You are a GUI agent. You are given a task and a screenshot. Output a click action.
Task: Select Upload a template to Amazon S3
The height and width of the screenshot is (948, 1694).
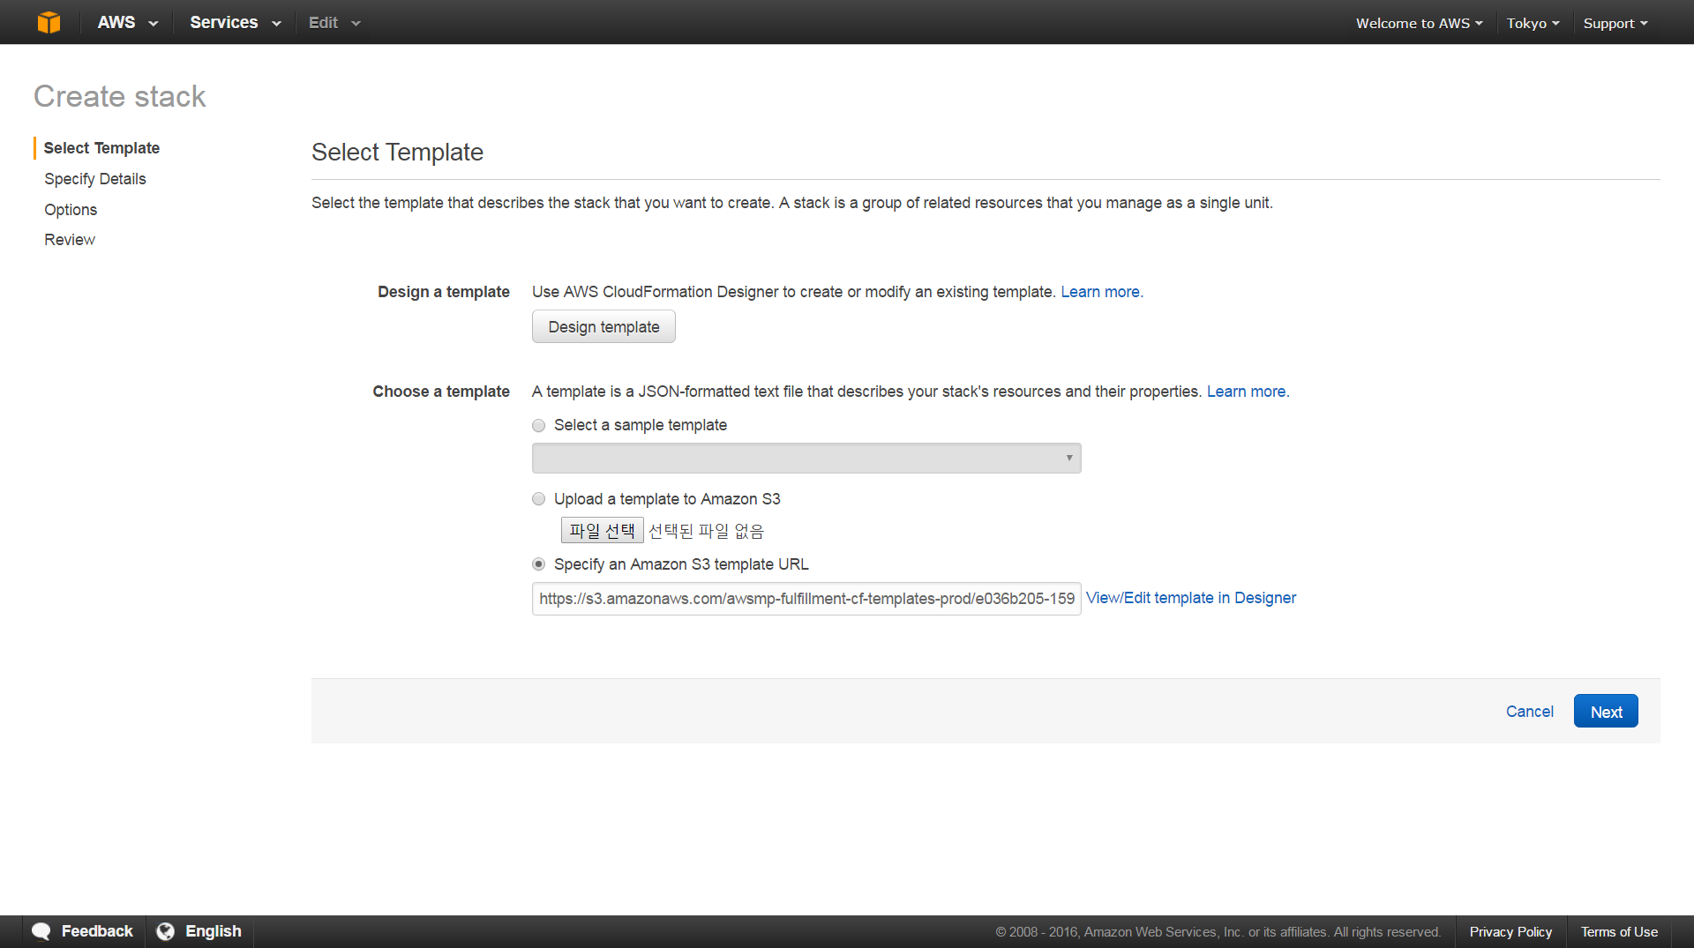(539, 499)
